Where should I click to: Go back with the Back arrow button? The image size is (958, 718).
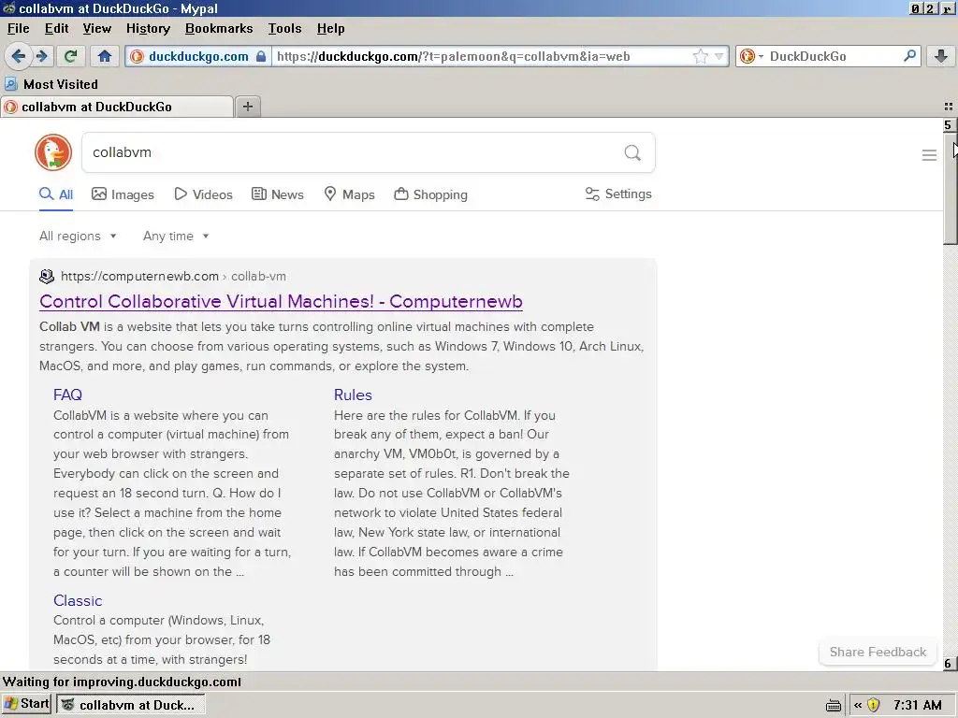tap(19, 56)
